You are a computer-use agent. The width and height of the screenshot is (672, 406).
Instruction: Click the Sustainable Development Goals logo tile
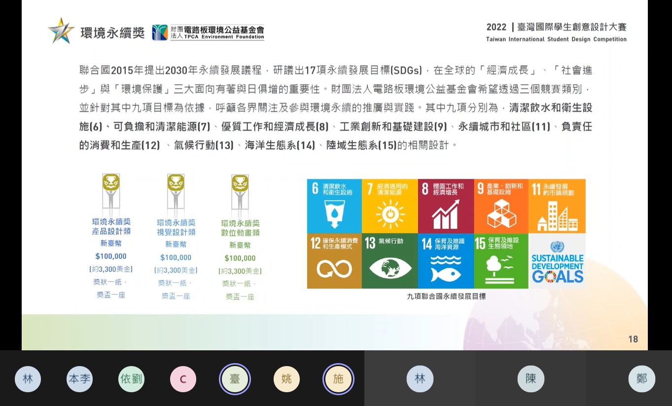tap(557, 261)
